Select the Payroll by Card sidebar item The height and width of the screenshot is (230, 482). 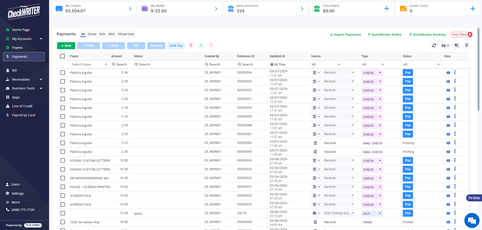pos(23,115)
